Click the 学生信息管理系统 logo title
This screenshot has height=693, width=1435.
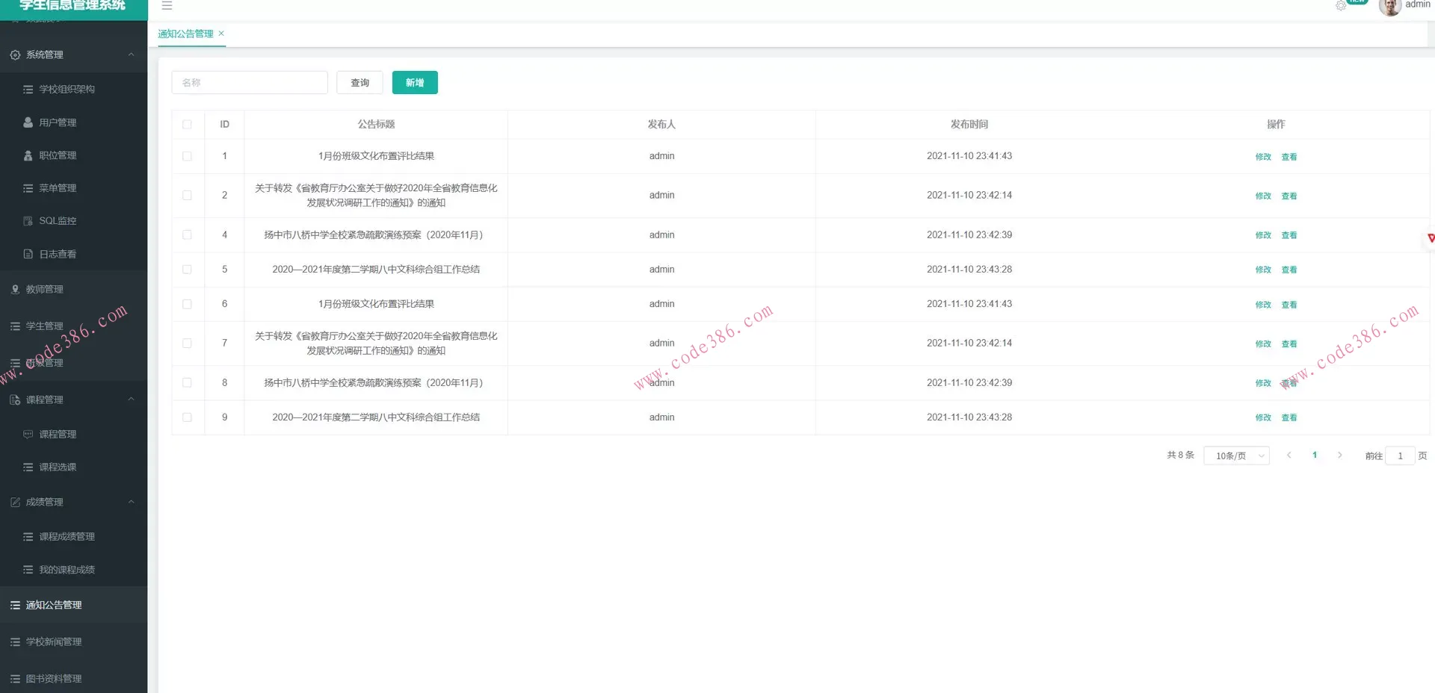pyautogui.click(x=72, y=5)
